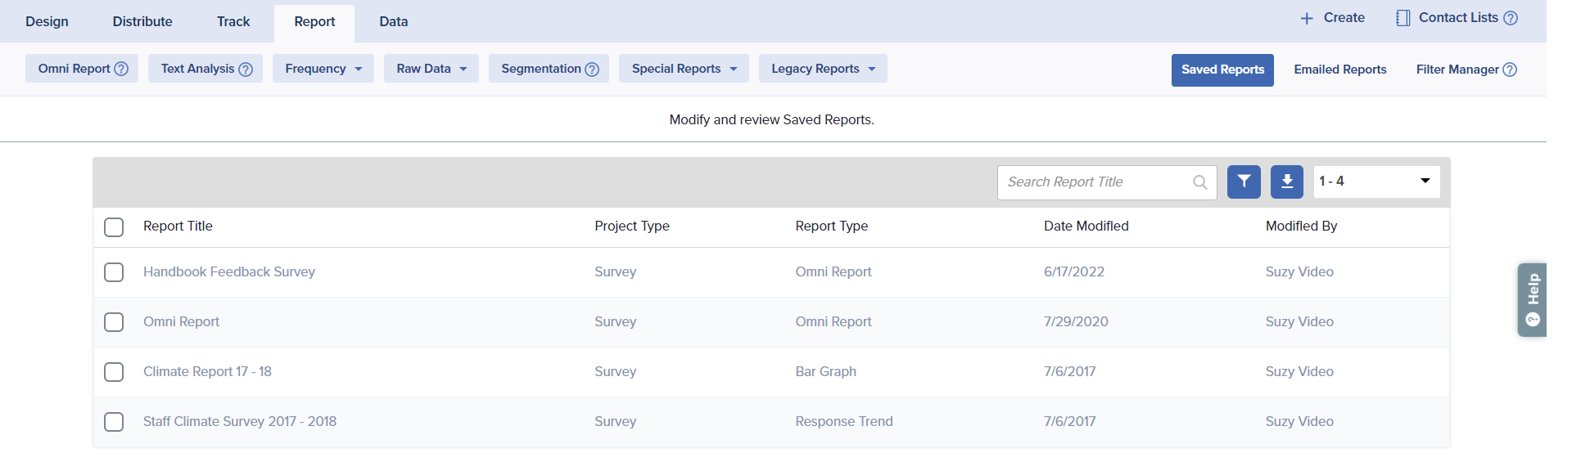This screenshot has width=1572, height=453.
Task: Toggle the select-all checkbox in header
Action: [x=114, y=226]
